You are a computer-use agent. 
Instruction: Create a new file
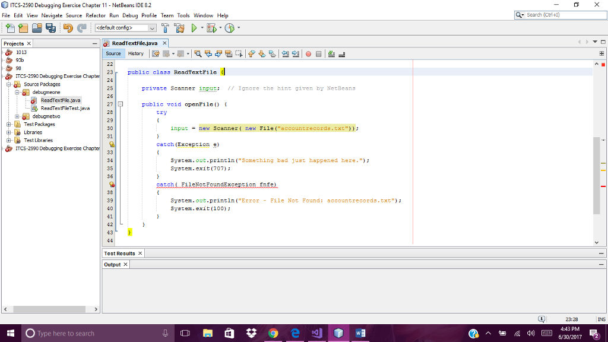coord(9,27)
